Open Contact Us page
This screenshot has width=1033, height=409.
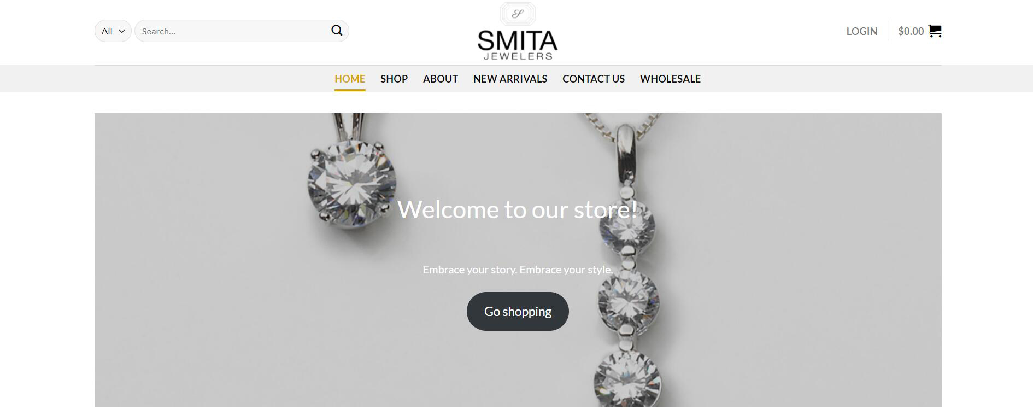pyautogui.click(x=594, y=79)
